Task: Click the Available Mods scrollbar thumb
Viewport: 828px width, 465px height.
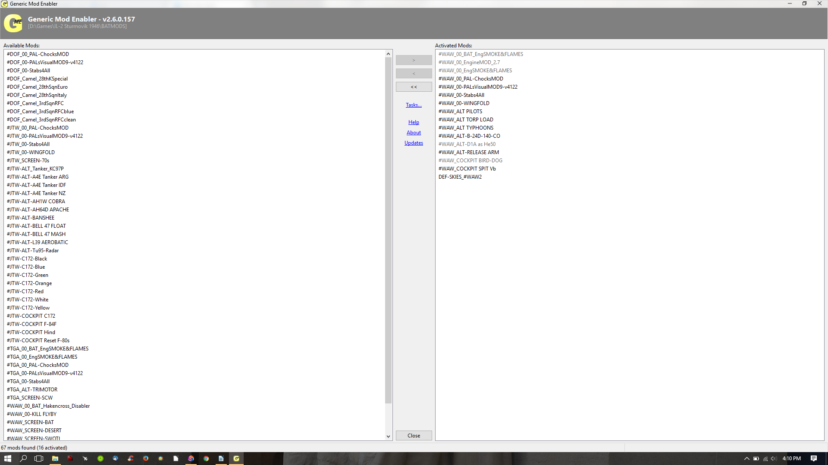Action: click(x=388, y=230)
